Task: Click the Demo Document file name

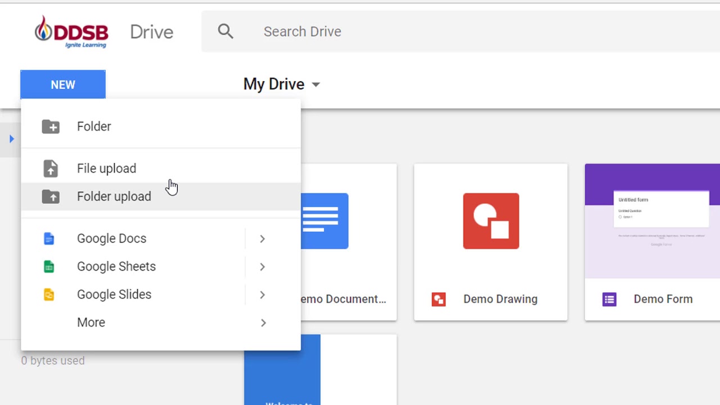Action: pyautogui.click(x=344, y=299)
